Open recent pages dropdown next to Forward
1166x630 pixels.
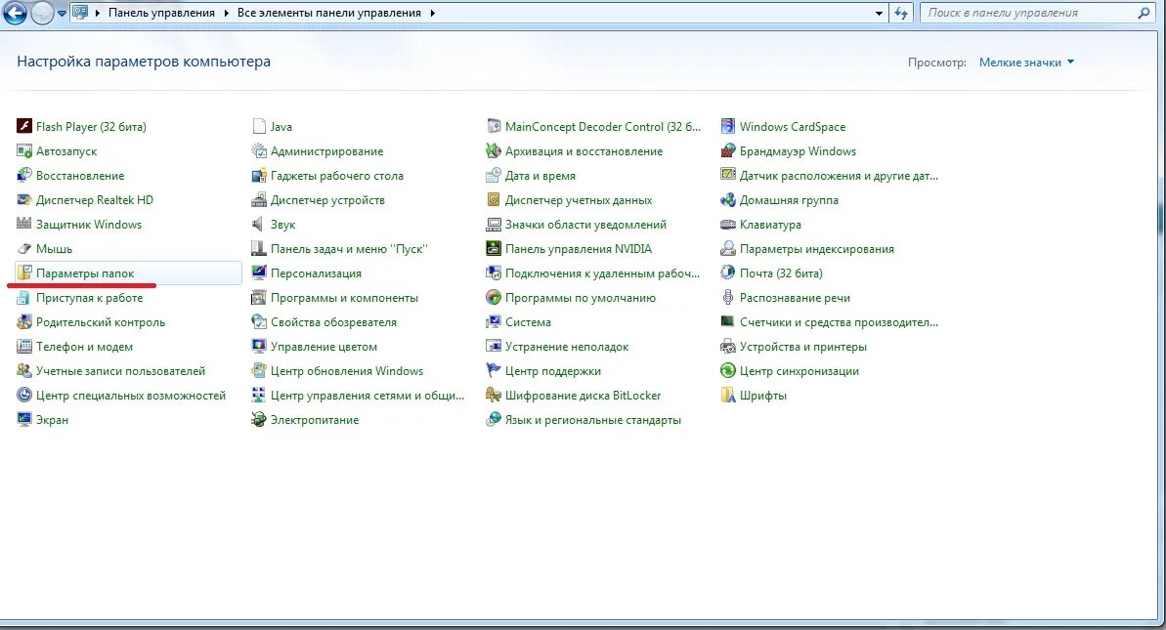click(62, 14)
